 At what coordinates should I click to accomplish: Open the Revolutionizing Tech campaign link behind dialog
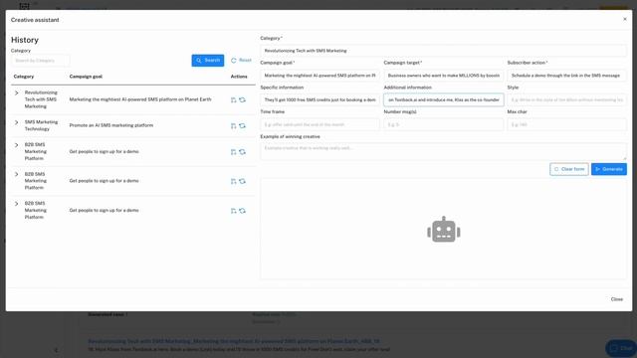[x=234, y=341]
